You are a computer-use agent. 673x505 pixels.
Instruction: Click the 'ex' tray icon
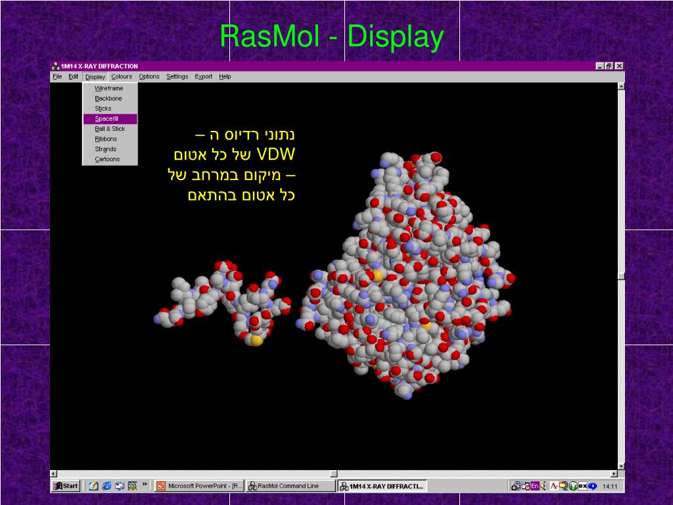pos(582,486)
